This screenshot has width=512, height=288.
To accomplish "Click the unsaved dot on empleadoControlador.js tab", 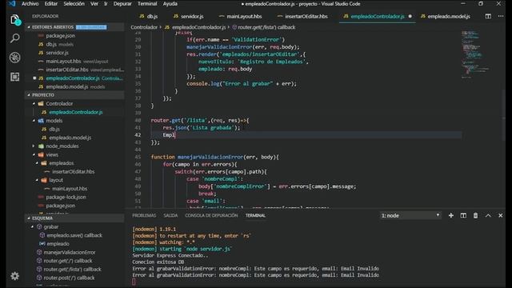I will pyautogui.click(x=410, y=16).
